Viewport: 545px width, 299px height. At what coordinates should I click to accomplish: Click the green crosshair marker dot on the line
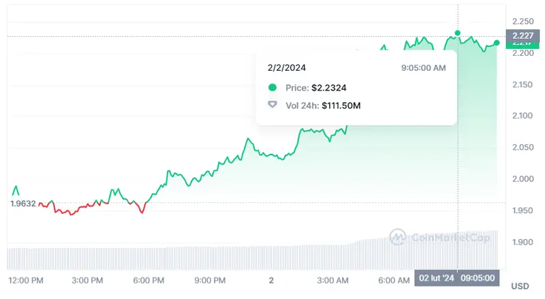458,33
